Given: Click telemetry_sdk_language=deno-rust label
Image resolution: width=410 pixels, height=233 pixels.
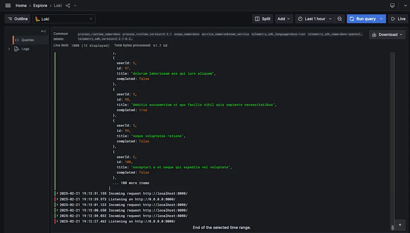Looking at the screenshot, I should 278,34.
